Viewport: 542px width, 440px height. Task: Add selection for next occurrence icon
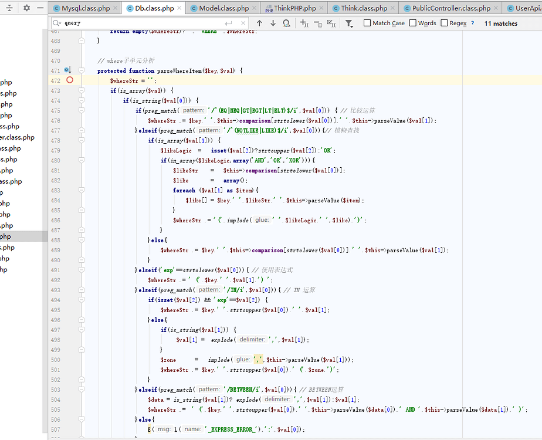tap(304, 23)
